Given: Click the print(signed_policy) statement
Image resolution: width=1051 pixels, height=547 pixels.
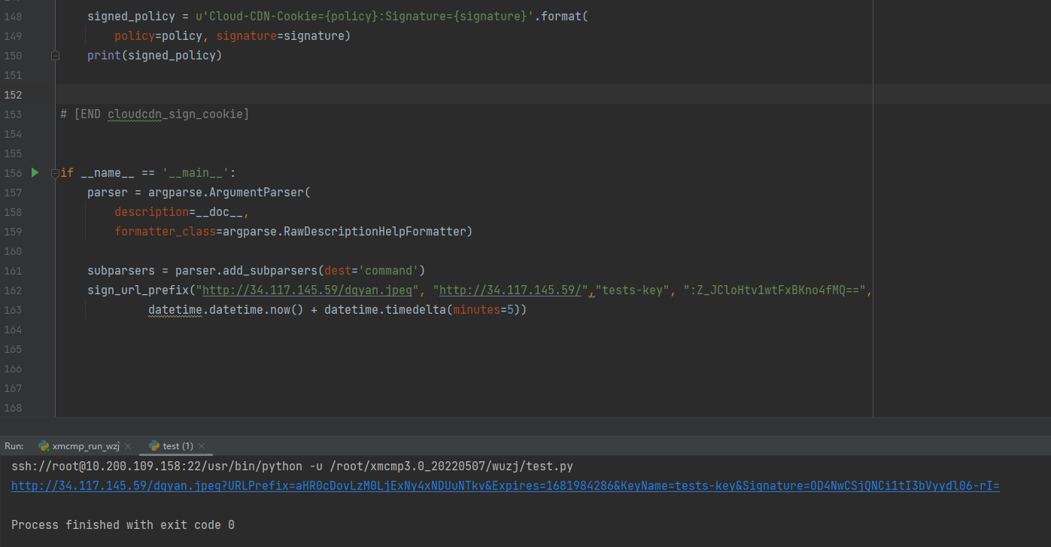Looking at the screenshot, I should click(155, 56).
